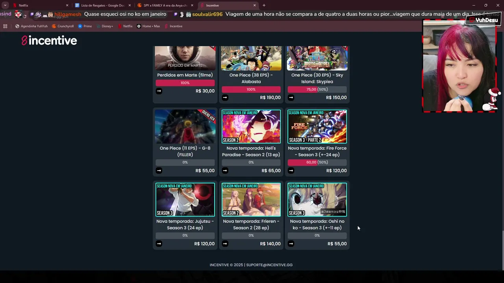Click the incentive site logo
This screenshot has width=504, height=283.
pyautogui.click(x=49, y=40)
